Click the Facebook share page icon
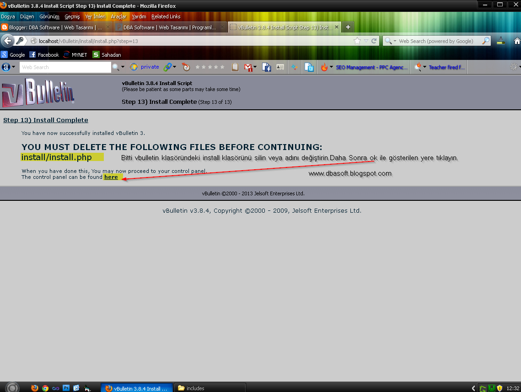Viewport: 521px width, 392px height. (267, 67)
